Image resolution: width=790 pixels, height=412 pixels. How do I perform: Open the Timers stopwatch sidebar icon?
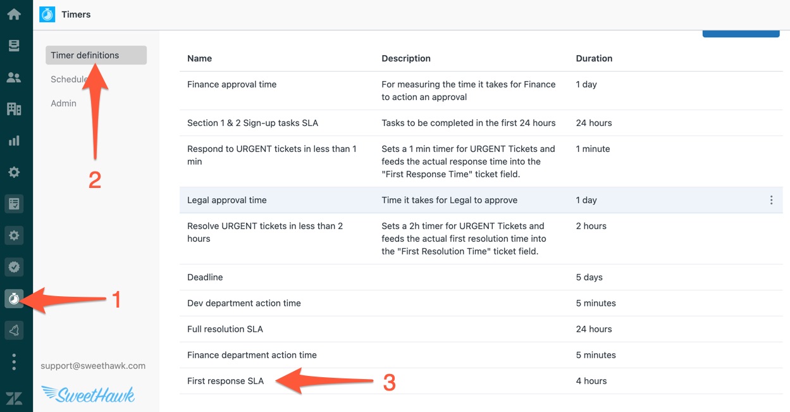click(14, 299)
